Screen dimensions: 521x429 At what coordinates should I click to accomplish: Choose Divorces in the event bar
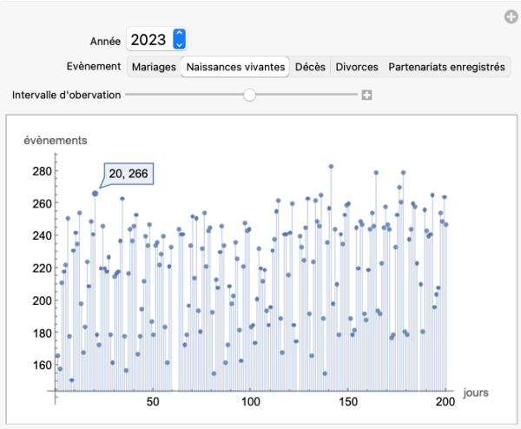coord(356,67)
